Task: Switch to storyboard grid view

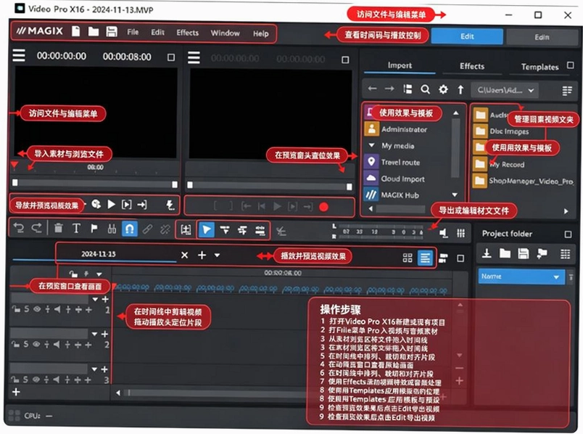Action: (x=408, y=258)
